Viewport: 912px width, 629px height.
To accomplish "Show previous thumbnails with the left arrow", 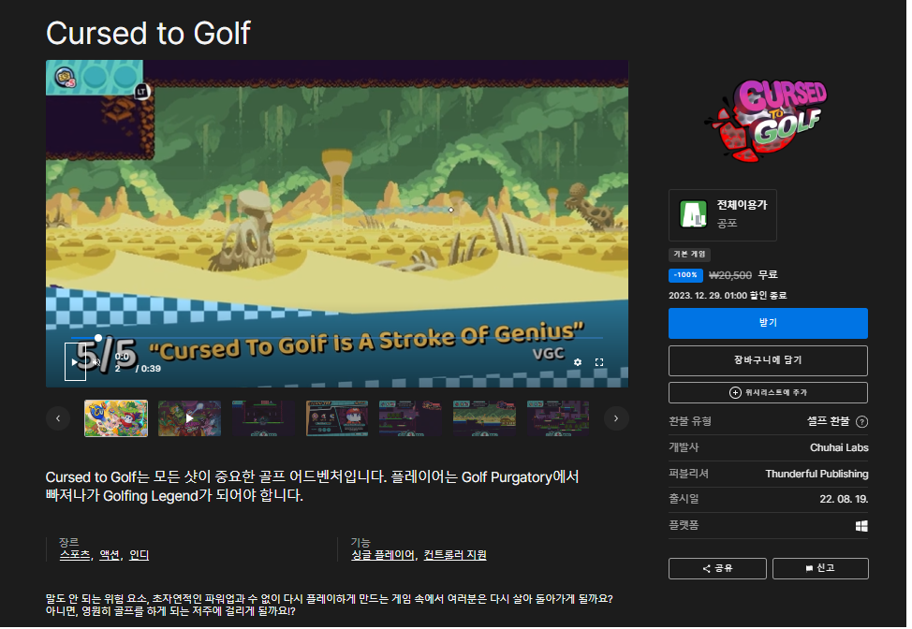I will click(x=57, y=418).
